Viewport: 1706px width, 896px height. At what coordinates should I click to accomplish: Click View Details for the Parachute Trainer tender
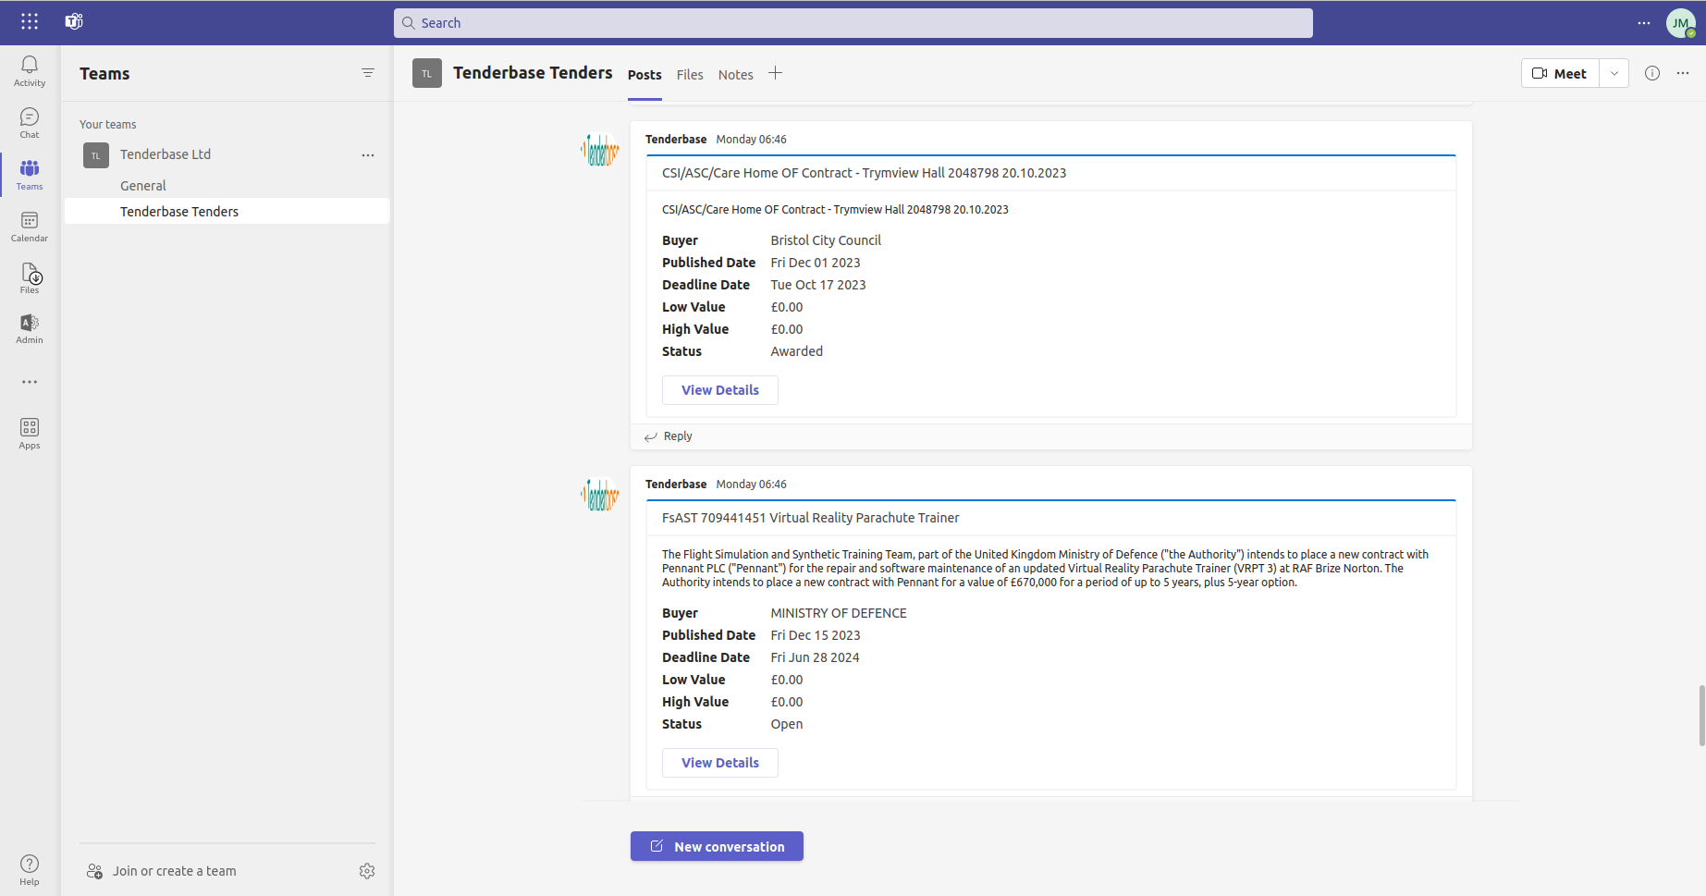719,762
